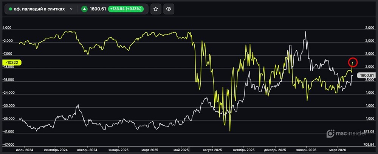
Task: Select «октябрь 2025» on the time axis
Action: (244, 150)
